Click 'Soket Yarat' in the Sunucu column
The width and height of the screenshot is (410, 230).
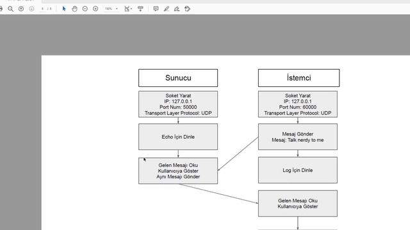(178, 96)
